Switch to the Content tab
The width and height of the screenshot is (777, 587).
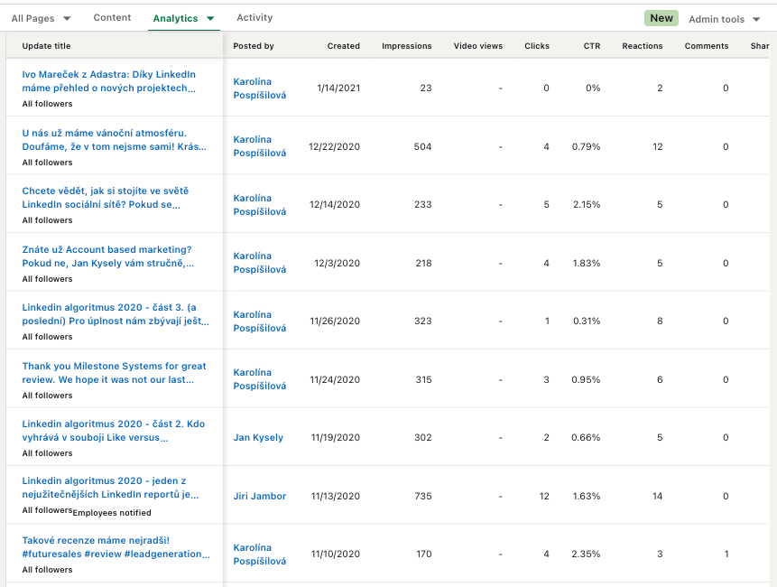tap(112, 18)
